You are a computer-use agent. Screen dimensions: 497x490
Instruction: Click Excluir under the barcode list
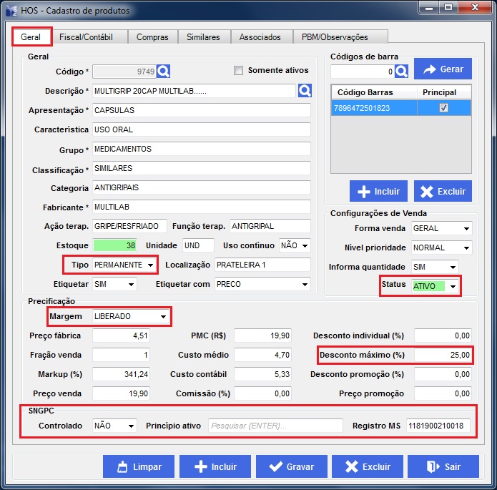tap(443, 191)
